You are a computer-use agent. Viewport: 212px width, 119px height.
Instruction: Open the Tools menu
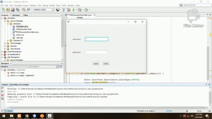(x=64, y=5)
